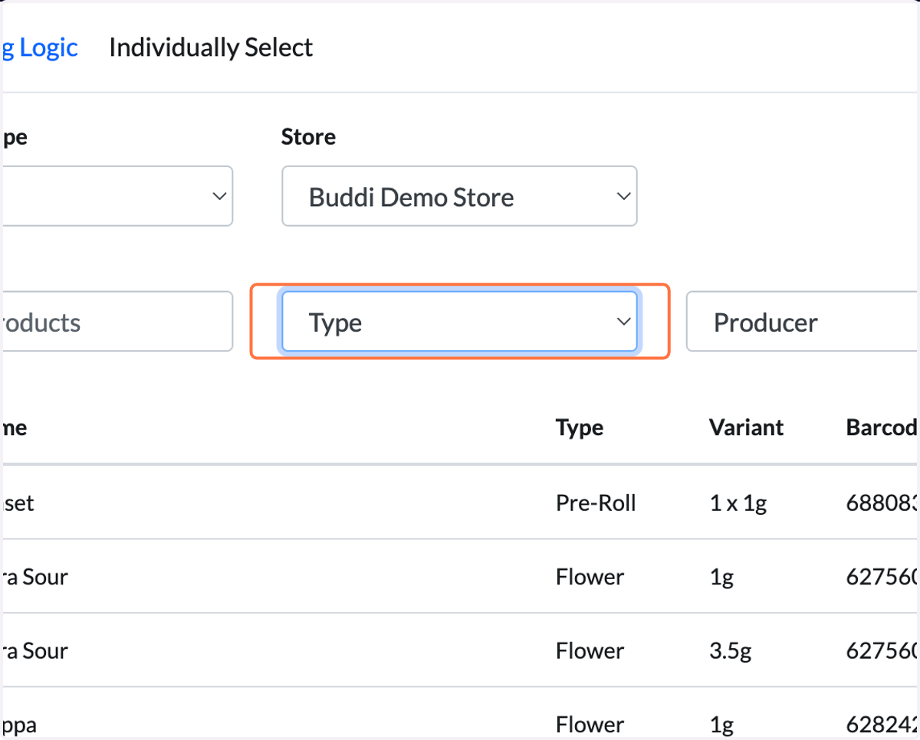Switch to the Individually Select tab
Image resolution: width=920 pixels, height=740 pixels.
[x=211, y=47]
